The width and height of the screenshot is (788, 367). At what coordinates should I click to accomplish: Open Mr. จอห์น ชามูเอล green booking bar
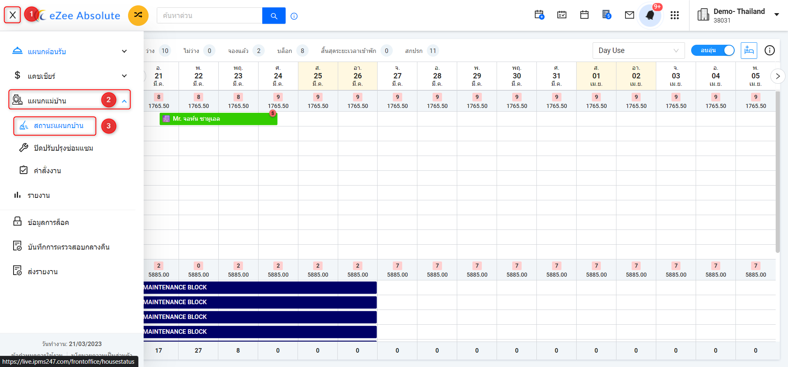[218, 119]
